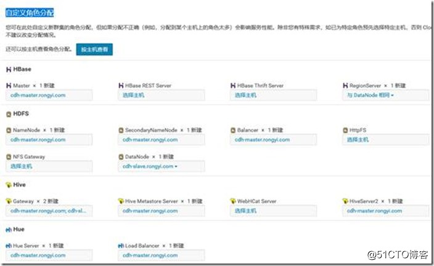Click the HBase Thrift Server role label
The width and height of the screenshot is (434, 266).
[260, 86]
